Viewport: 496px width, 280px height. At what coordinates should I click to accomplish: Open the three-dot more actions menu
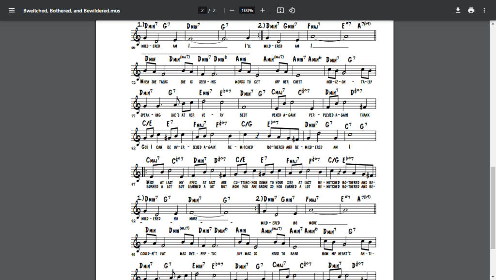pos(484,10)
